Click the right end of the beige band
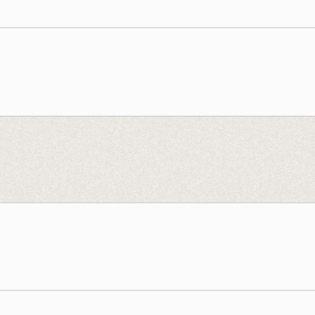The width and height of the screenshot is (315, 315). 313,159
